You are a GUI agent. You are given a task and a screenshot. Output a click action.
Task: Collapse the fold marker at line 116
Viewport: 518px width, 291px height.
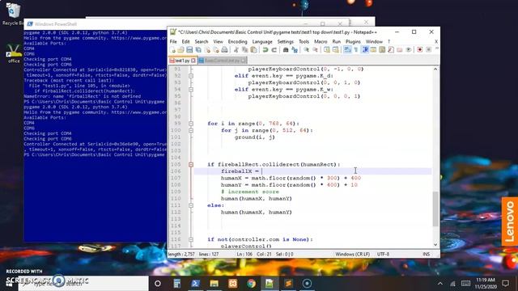[191, 239]
